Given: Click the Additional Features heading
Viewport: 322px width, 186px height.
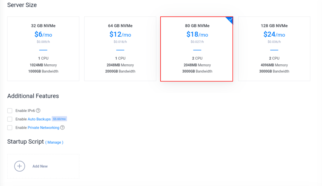Looking at the screenshot, I should (33, 96).
